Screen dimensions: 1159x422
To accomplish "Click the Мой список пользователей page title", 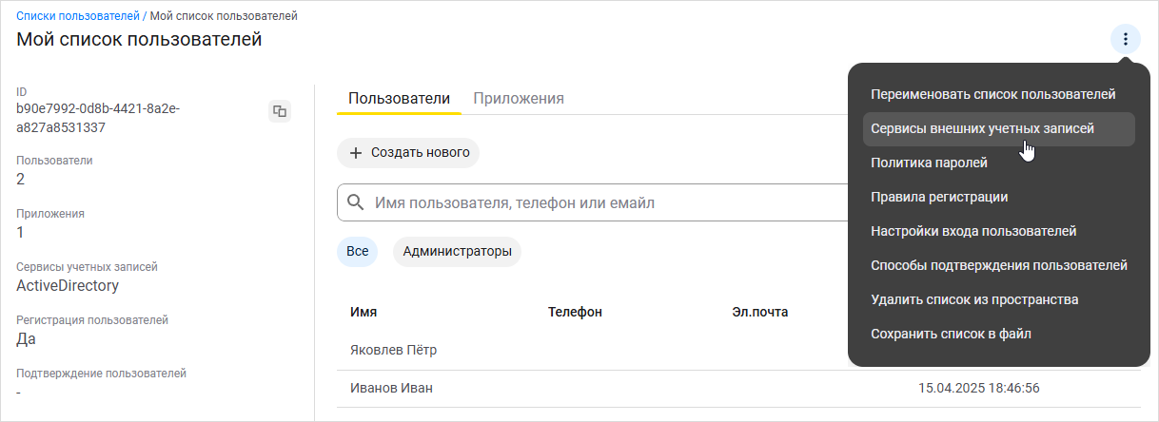I will 139,39.
